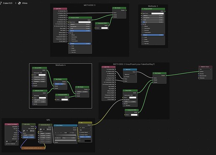This screenshot has height=155, width=216.
Task: Click the Methode 1 frame title
Action: tap(153, 6)
